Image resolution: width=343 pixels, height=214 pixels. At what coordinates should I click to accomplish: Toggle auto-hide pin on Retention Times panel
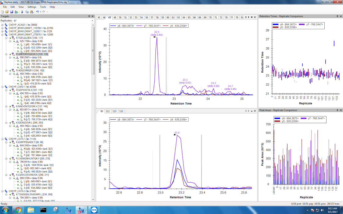click(337, 16)
